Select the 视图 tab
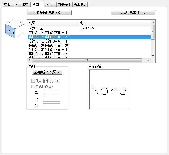 click(x=37, y=4)
